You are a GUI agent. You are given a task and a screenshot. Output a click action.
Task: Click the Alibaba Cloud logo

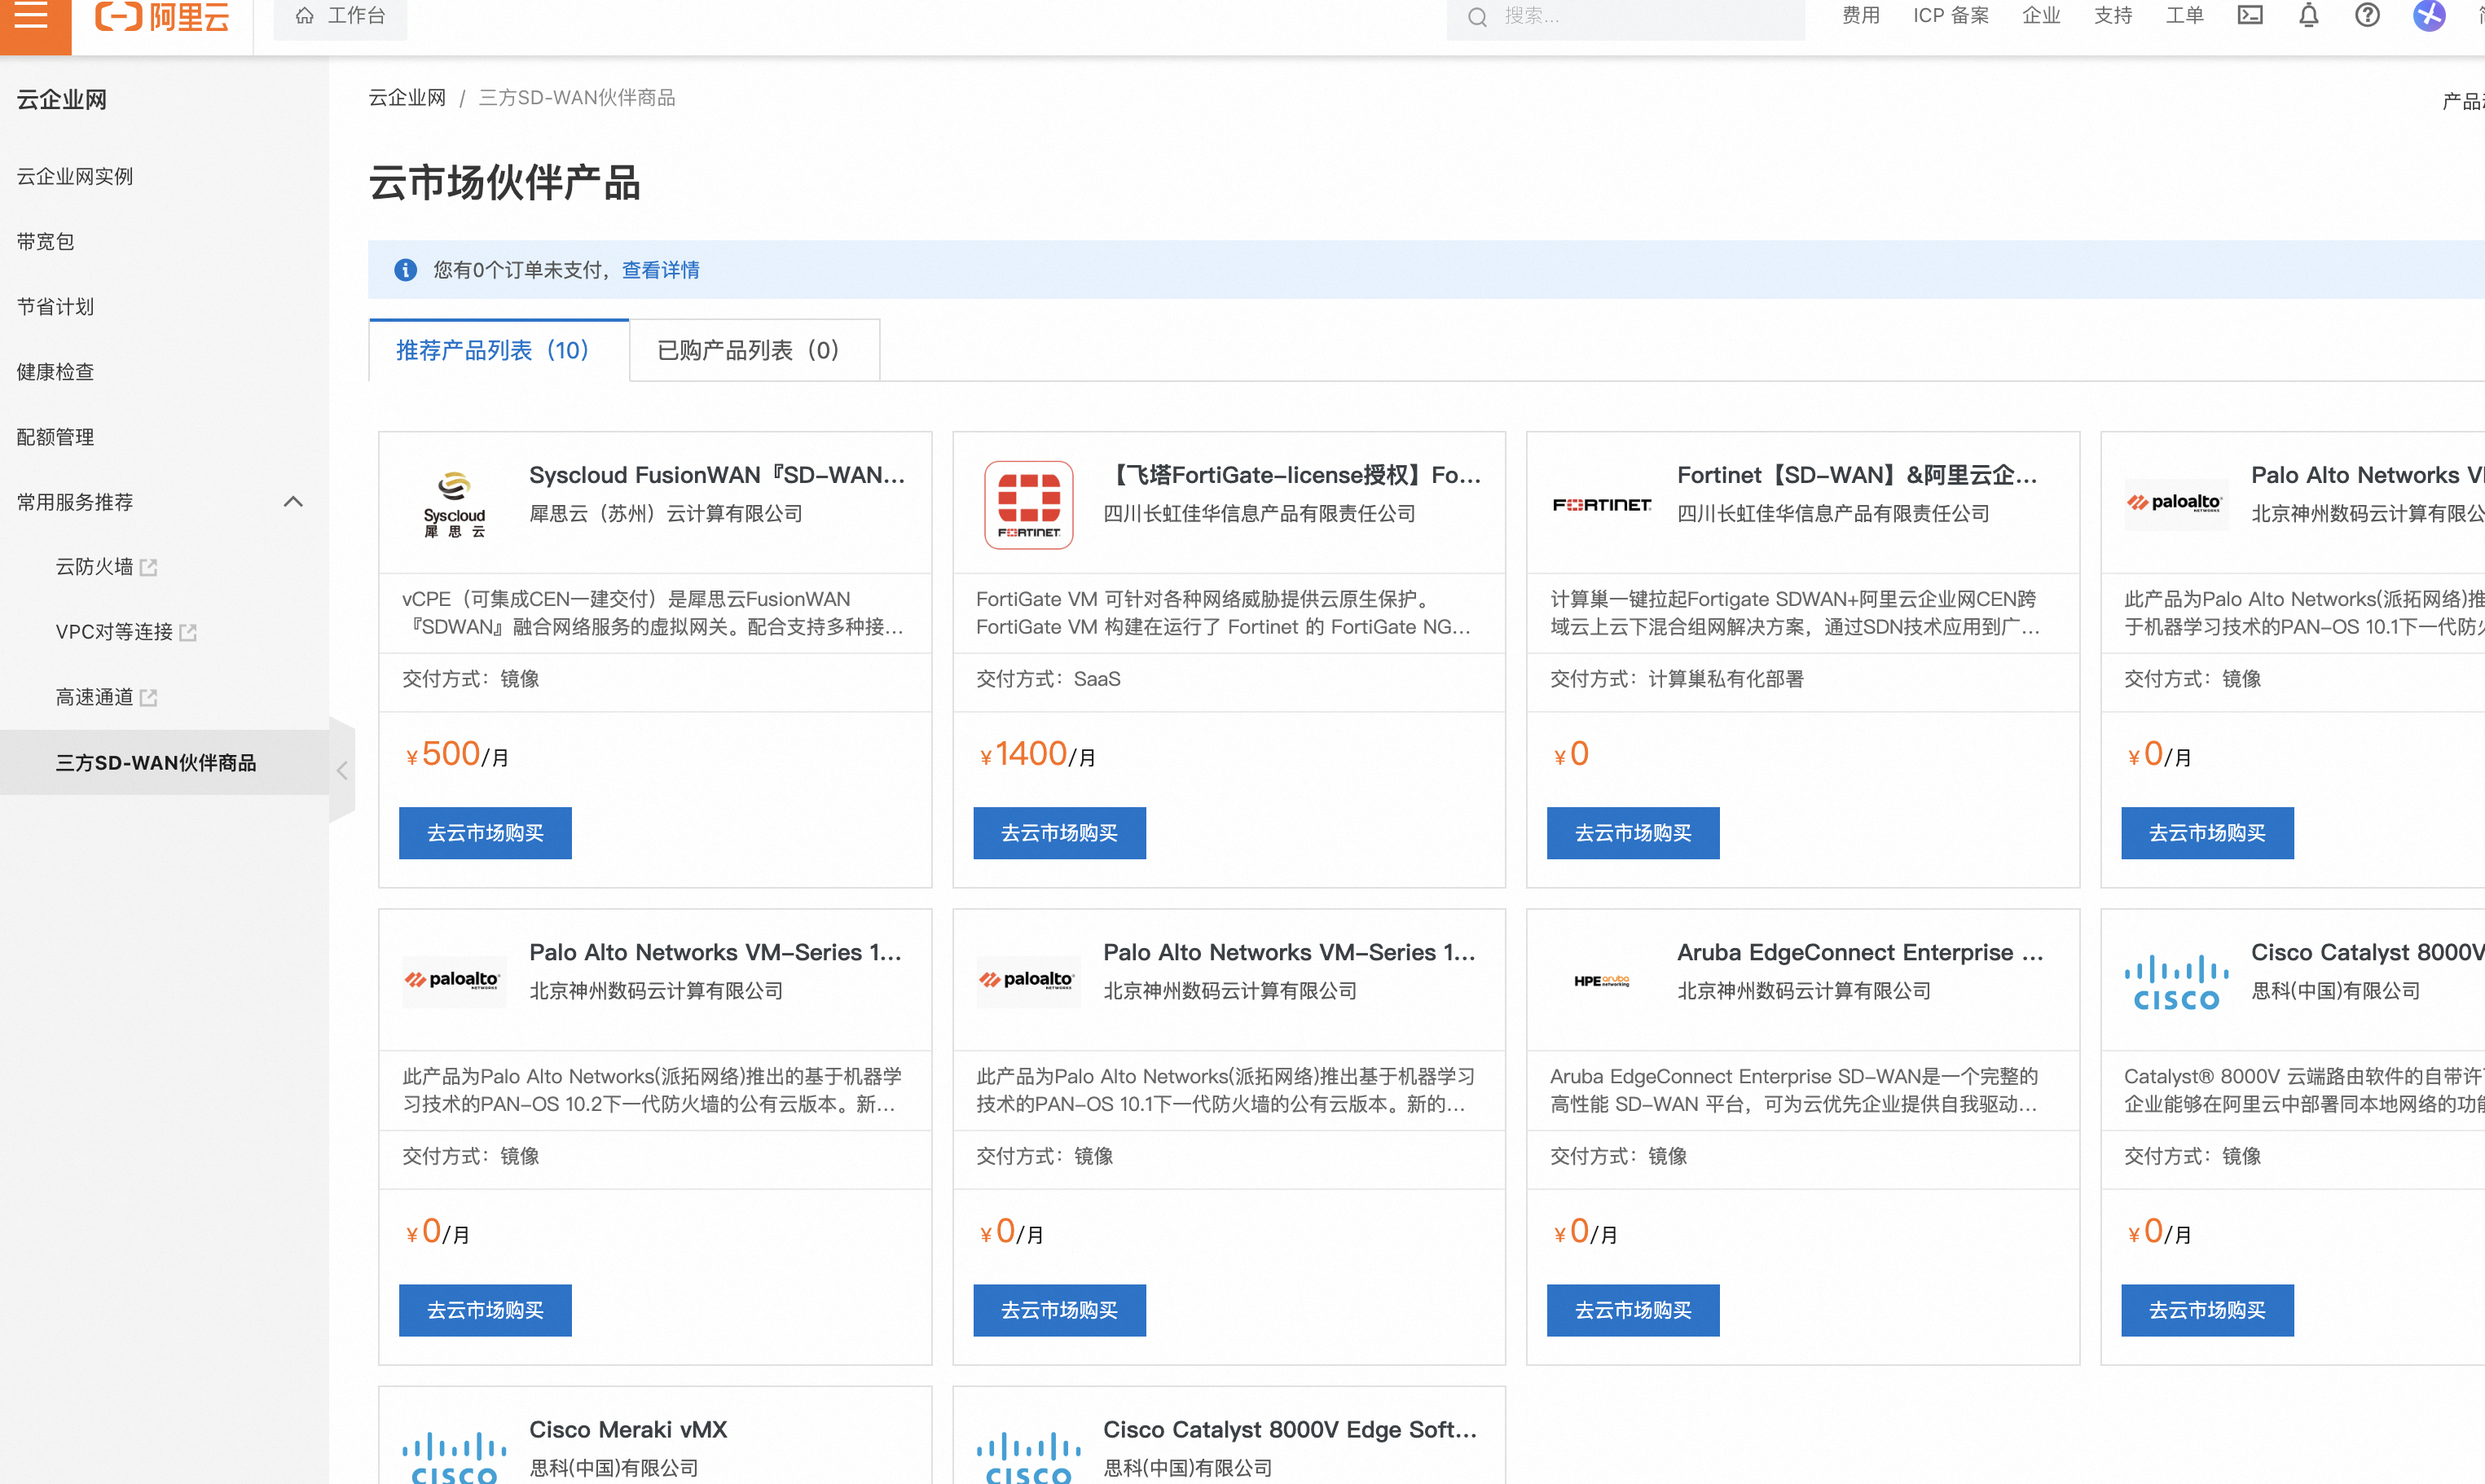(x=162, y=16)
